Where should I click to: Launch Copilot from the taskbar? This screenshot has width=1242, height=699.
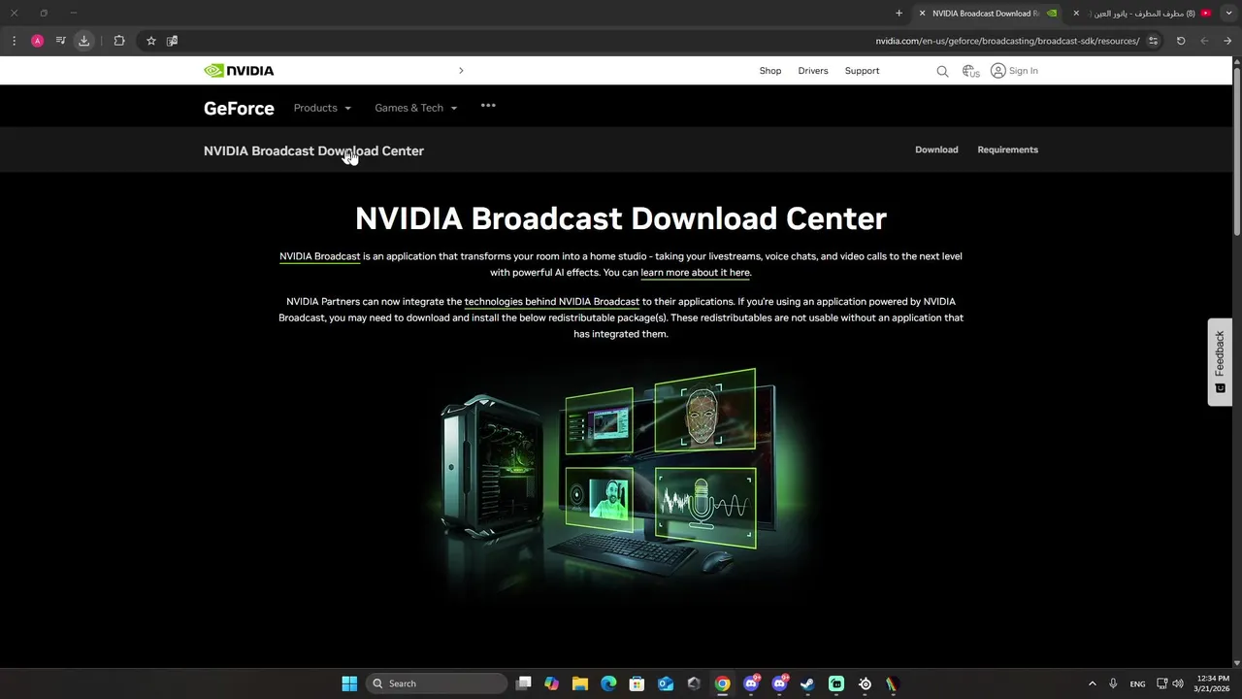[x=552, y=683]
